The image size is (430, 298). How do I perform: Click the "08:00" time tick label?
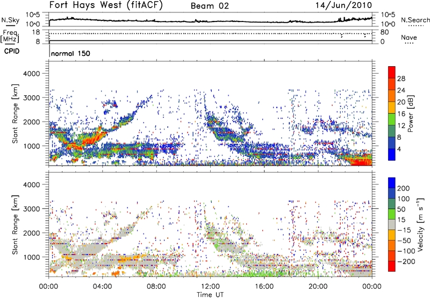point(156,287)
